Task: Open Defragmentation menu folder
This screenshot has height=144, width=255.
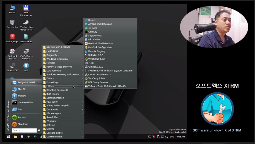Action: click(x=63, y=98)
